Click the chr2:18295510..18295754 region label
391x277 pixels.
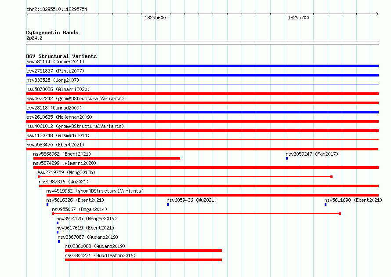57,10
